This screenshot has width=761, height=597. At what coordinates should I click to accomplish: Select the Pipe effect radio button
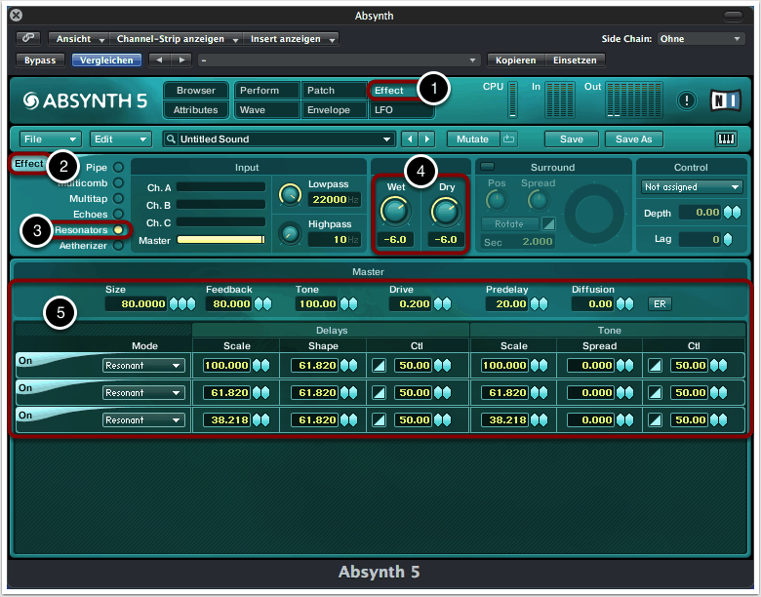click(118, 167)
